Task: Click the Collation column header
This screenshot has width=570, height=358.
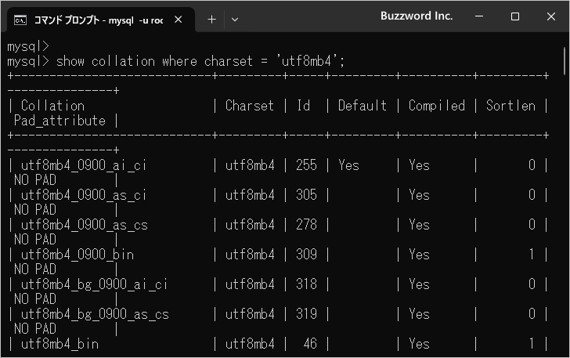Action: [52, 106]
